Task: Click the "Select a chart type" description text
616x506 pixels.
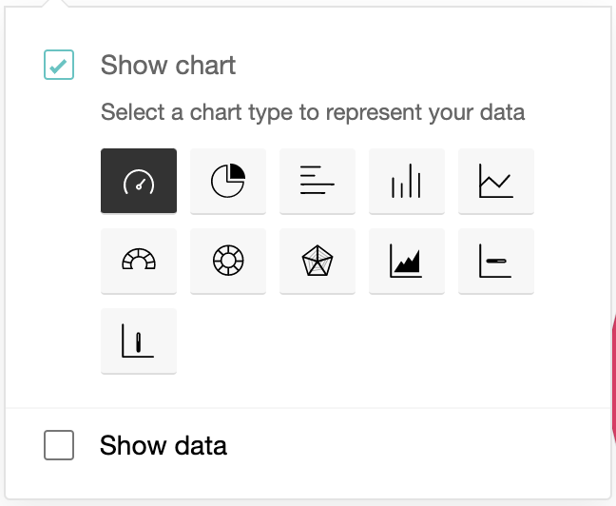Action: click(x=313, y=112)
